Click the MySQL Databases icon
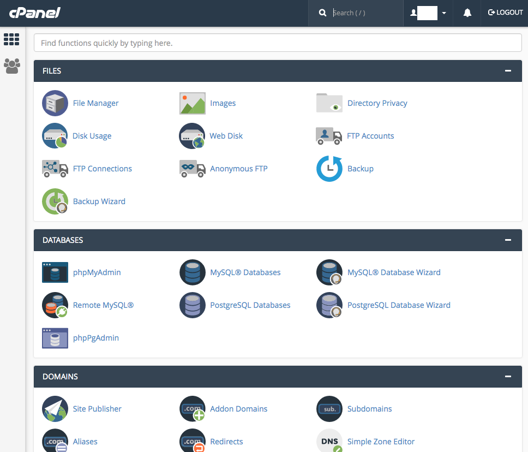Image resolution: width=528 pixels, height=452 pixels. tap(193, 272)
